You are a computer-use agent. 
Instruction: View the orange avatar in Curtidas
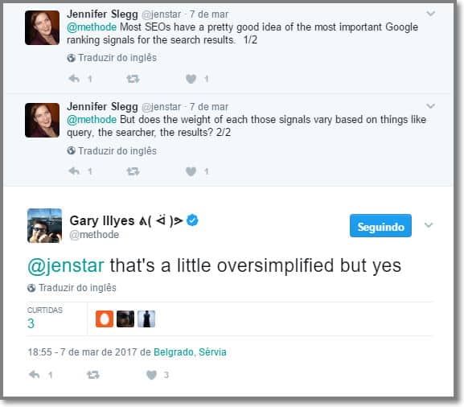pos(105,319)
